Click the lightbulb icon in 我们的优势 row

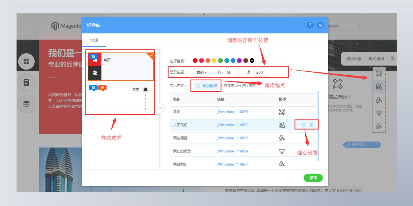pyautogui.click(x=282, y=151)
